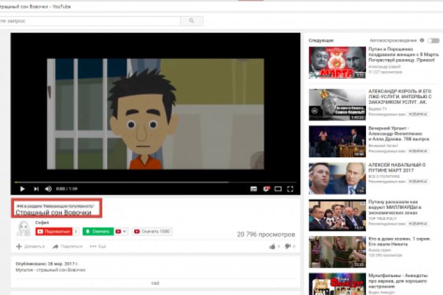Click the Страшный сон Вовочки video title
443x295 pixels.
pos(54,213)
